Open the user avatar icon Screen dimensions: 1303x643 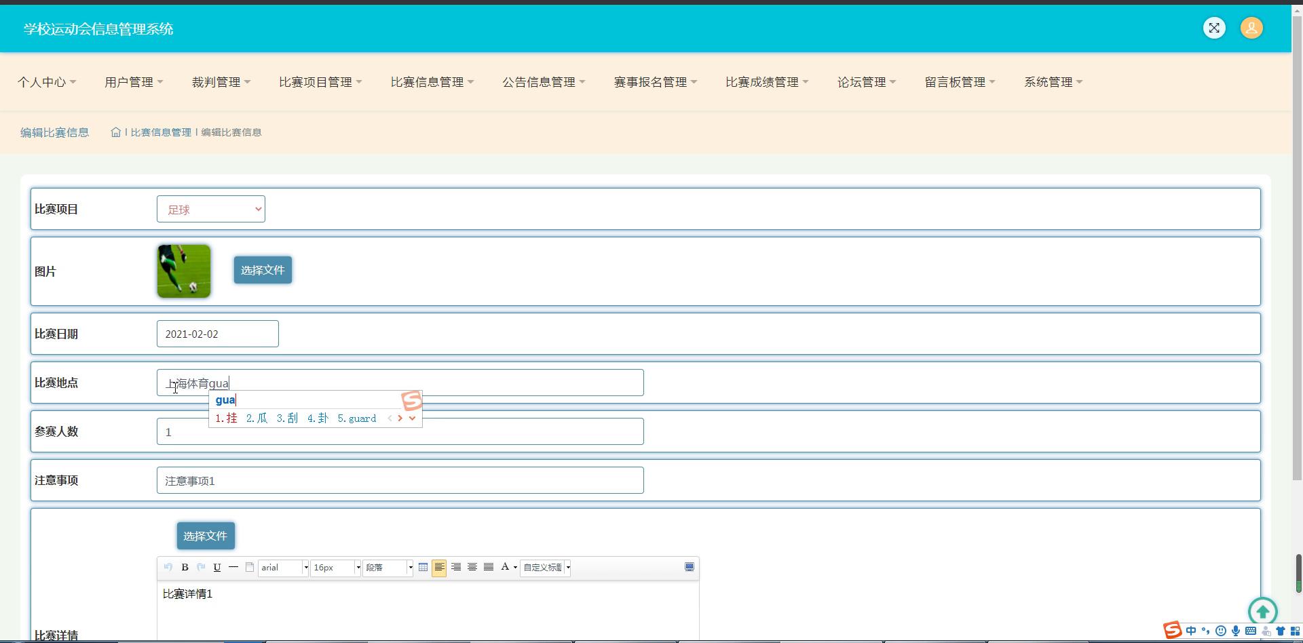pos(1251,28)
